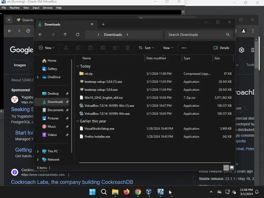The height and width of the screenshot is (198, 264).
Task: Open VirtualBox Devices menu
Action: tap(47, 8)
